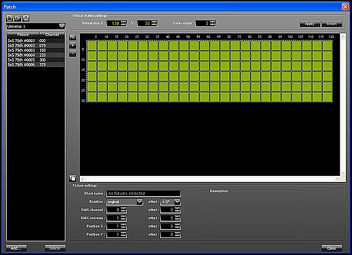Image resolution: width=352 pixels, height=255 pixels.
Task: Click the Color depth stepper
Action: (x=213, y=23)
